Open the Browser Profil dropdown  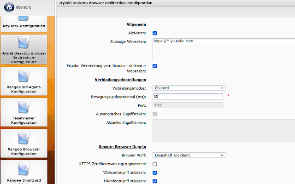click(189, 155)
